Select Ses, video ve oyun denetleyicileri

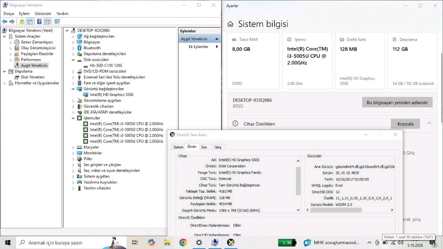pyautogui.click(x=112, y=170)
